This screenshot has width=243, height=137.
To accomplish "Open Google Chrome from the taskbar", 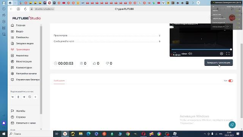I will click(x=128, y=134).
